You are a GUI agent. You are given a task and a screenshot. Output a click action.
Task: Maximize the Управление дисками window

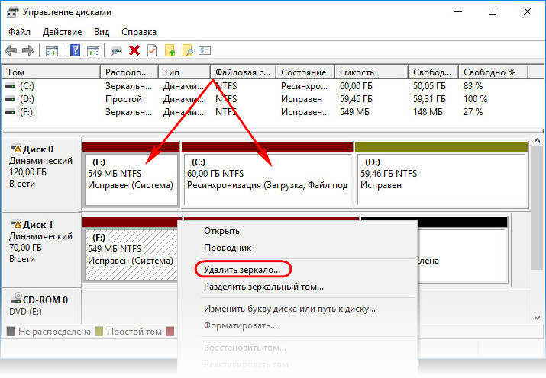pyautogui.click(x=493, y=12)
